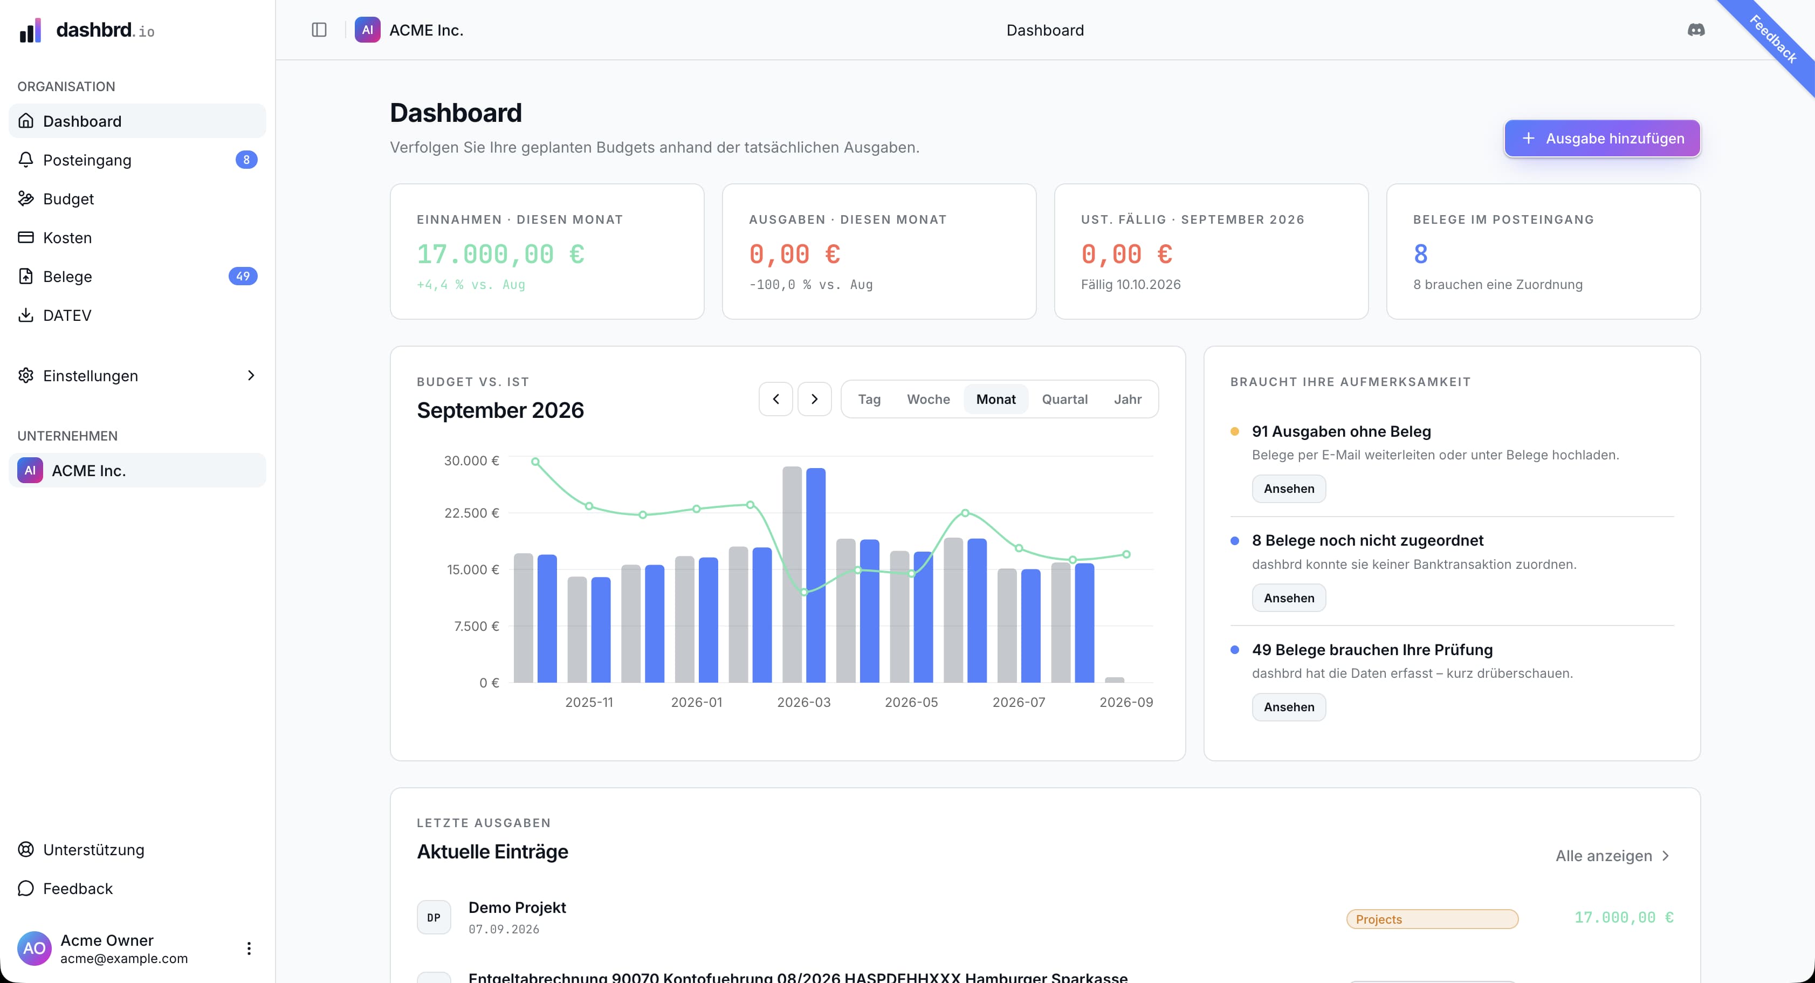This screenshot has width=1815, height=983.
Task: Click the Budget hand-coins icon
Action: [x=26, y=199]
